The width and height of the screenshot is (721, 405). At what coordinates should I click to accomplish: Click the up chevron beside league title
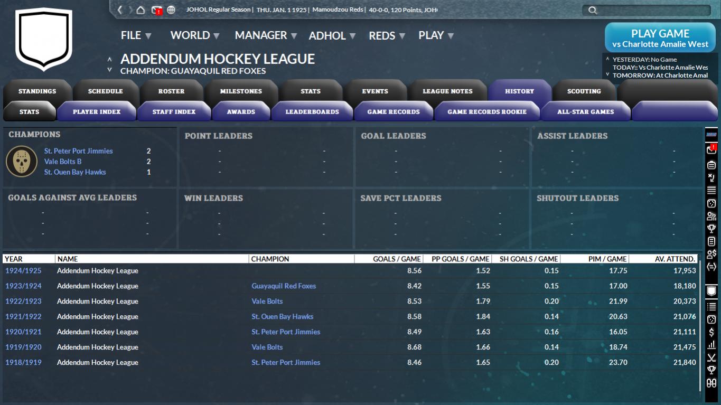[x=109, y=59]
